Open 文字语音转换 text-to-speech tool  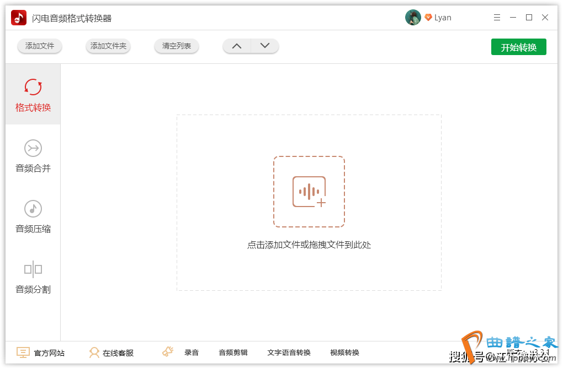tap(289, 352)
